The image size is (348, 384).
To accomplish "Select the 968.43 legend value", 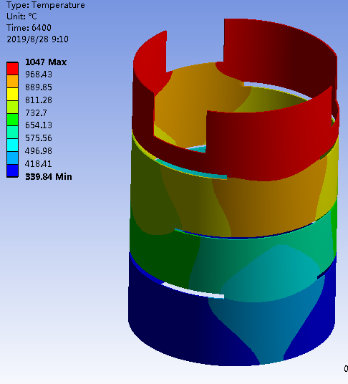I will [x=39, y=75].
